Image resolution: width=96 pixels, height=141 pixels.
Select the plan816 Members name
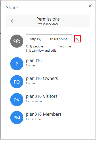point(44,114)
